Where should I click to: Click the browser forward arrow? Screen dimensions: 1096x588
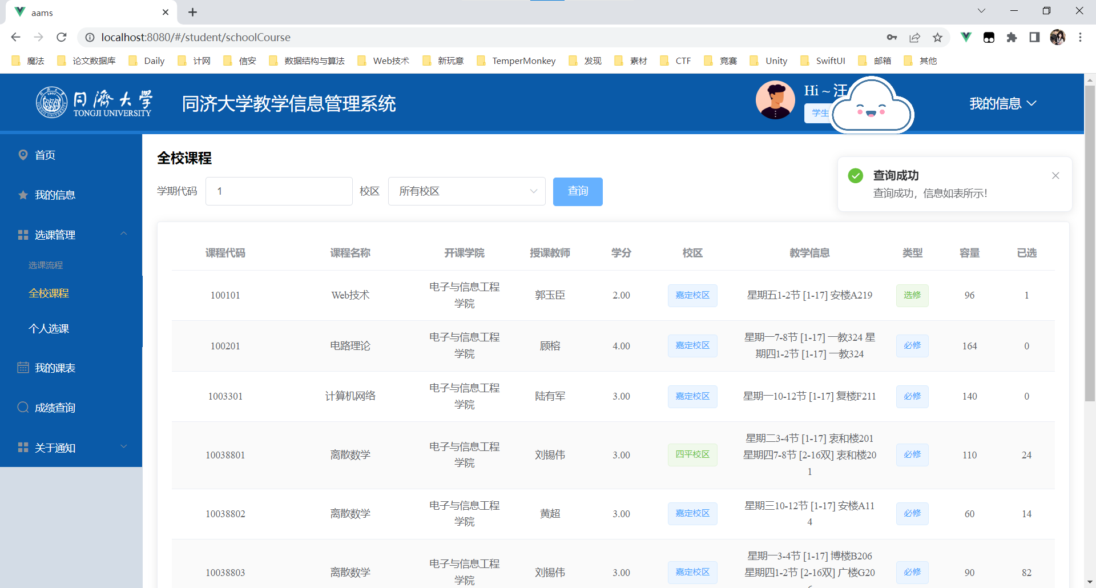click(38, 37)
